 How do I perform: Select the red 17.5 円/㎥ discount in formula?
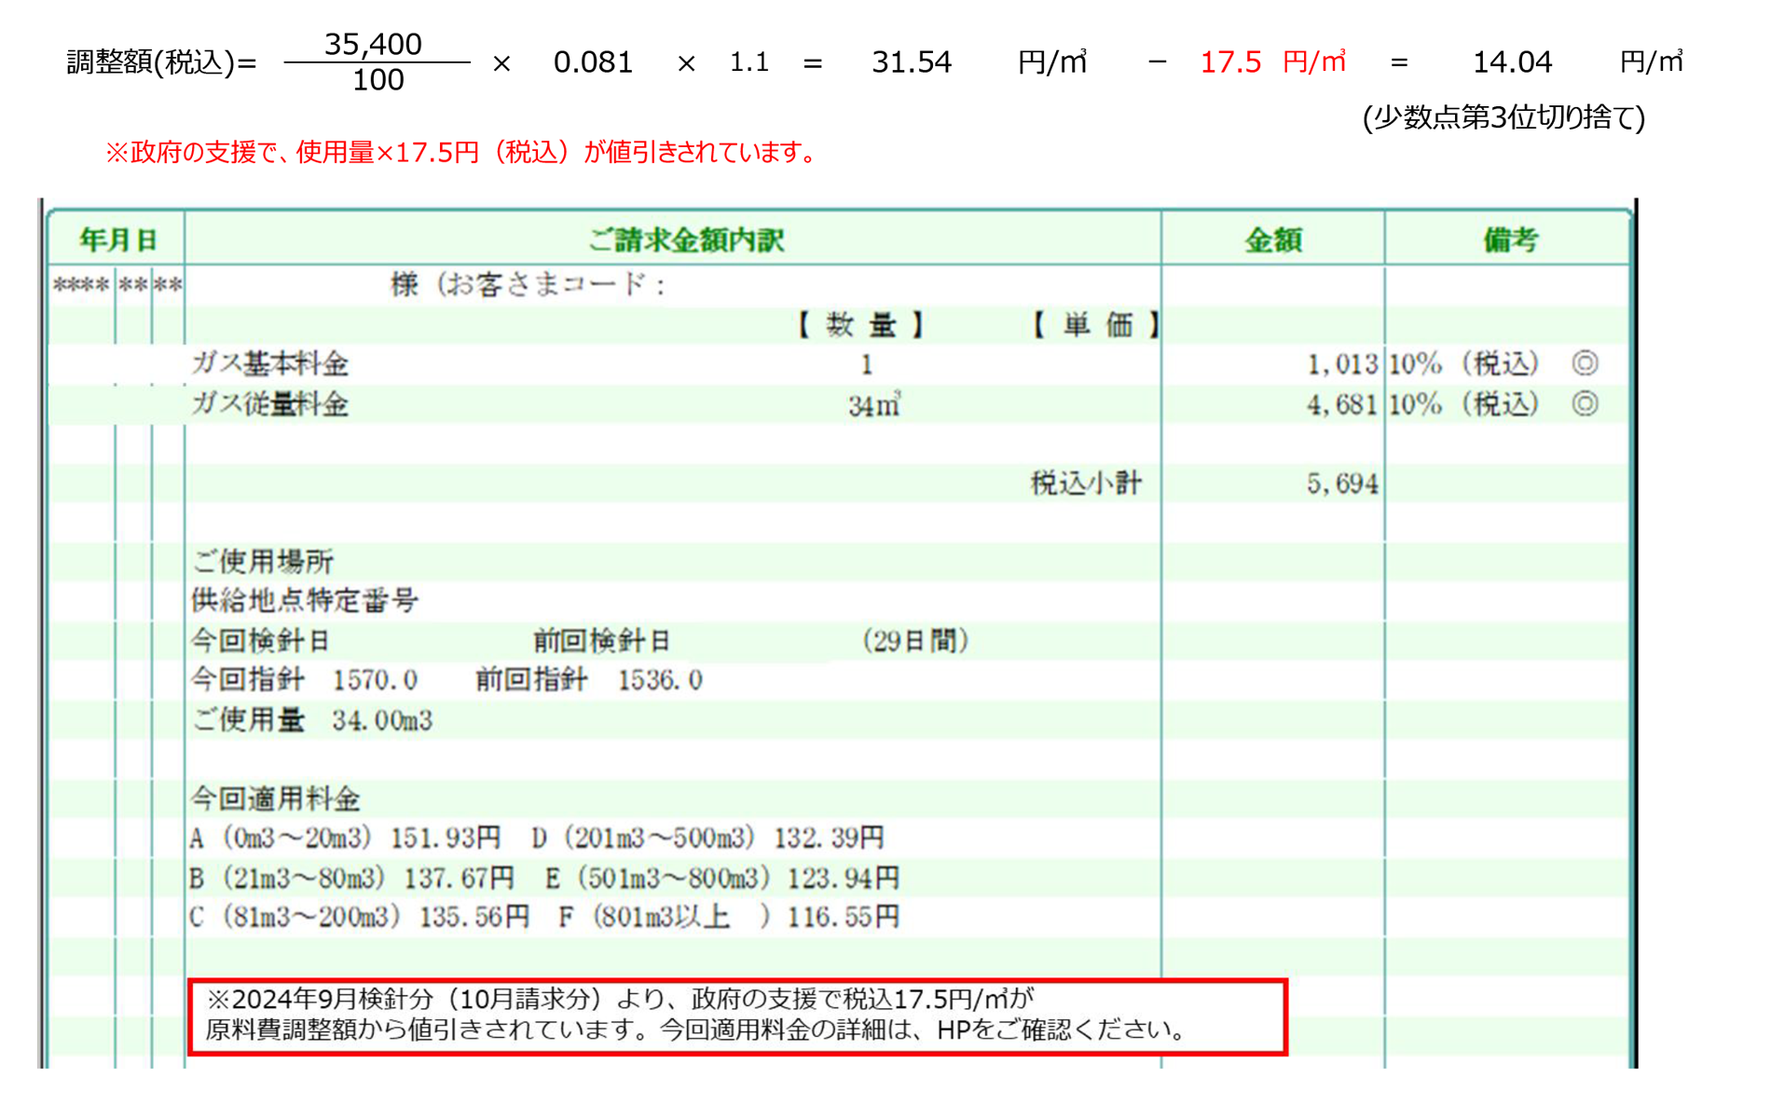1271,62
